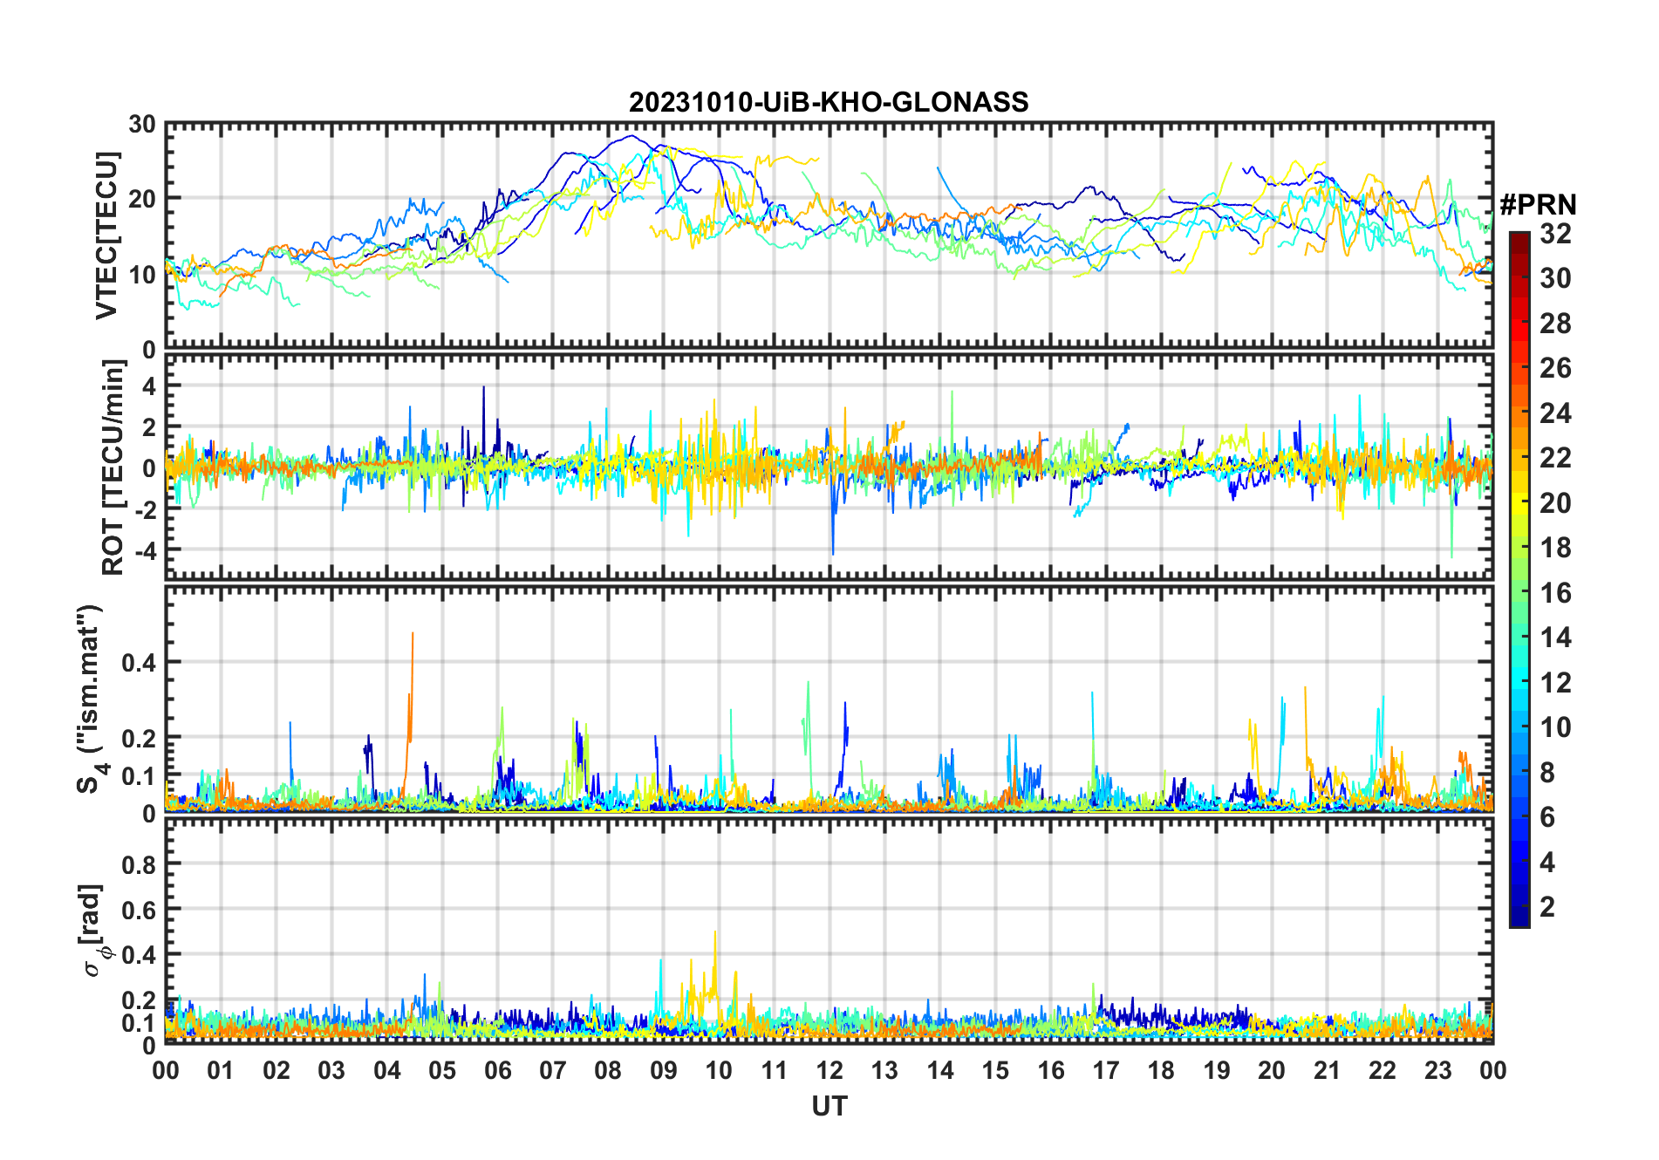Select colorbar tick label 18
Image resolution: width=1659 pixels, height=1160 pixels.
(x=1555, y=547)
